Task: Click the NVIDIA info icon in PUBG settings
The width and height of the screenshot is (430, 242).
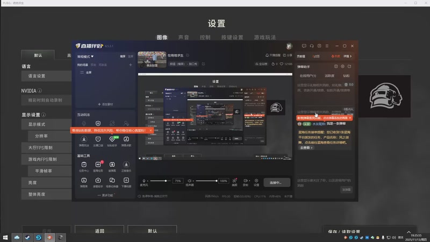Action: [x=40, y=90]
